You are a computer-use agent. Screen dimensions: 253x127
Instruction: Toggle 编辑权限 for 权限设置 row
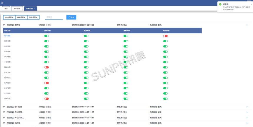click(x=165, y=41)
